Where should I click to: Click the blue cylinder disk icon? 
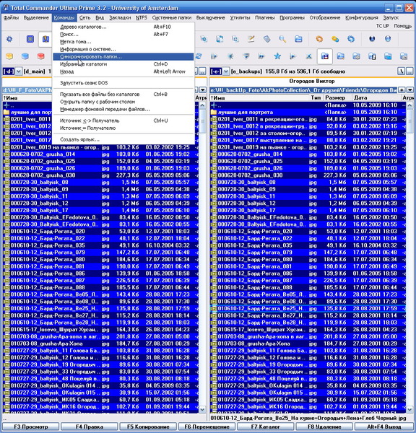click(25, 56)
